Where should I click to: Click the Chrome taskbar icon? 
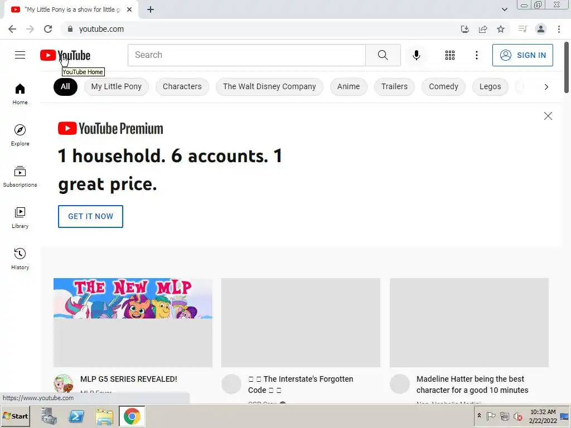coord(132,416)
